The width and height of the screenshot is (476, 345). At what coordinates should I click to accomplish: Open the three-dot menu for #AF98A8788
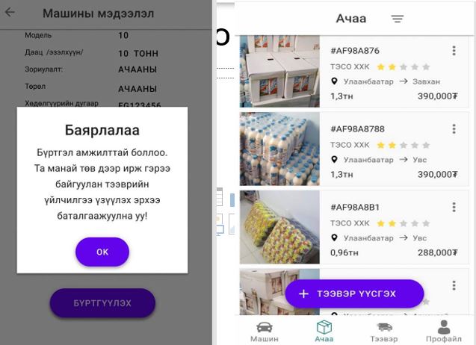point(454,129)
